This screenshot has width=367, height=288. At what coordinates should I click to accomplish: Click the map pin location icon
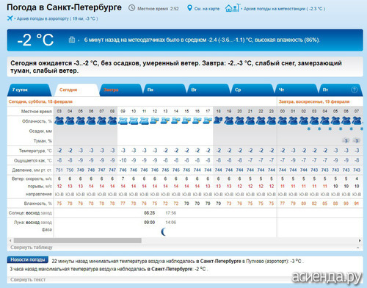189,8
